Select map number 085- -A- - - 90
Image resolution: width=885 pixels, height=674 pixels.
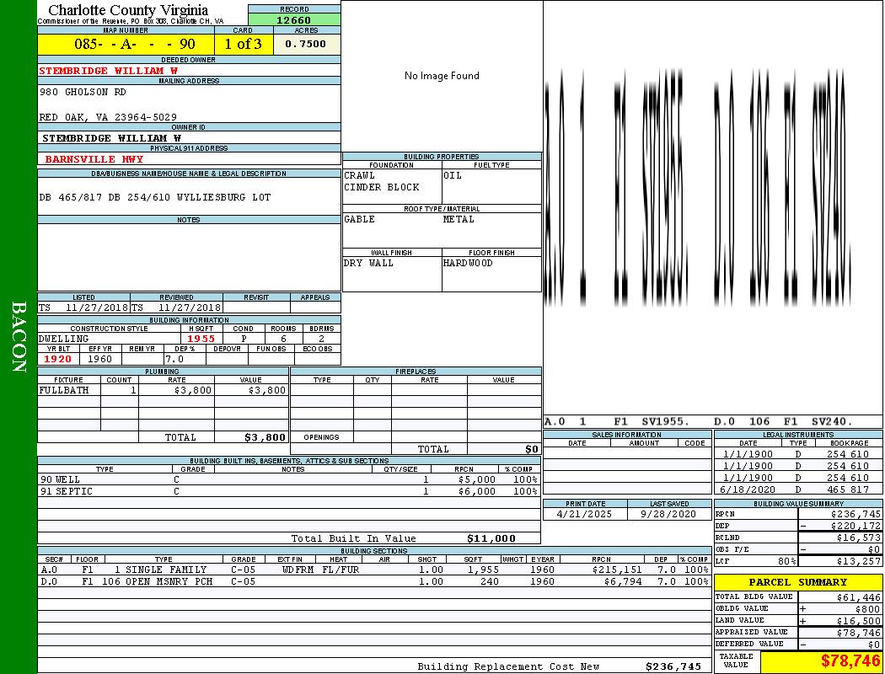pos(135,44)
